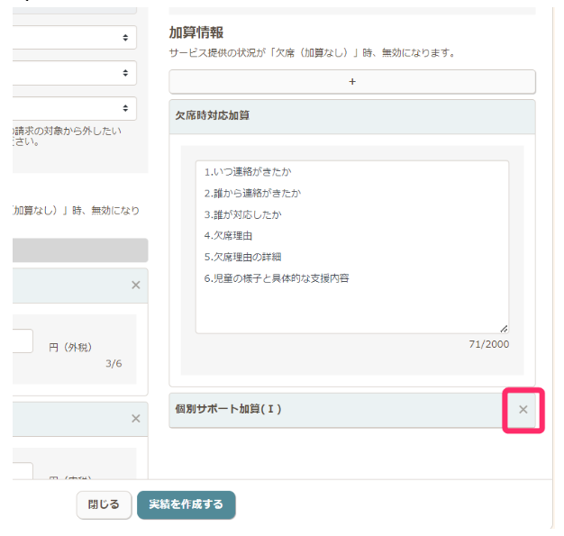The height and width of the screenshot is (536, 564).
Task: Remove 個別サポート加算(Ⅰ) with its X icon
Action: pos(523,410)
